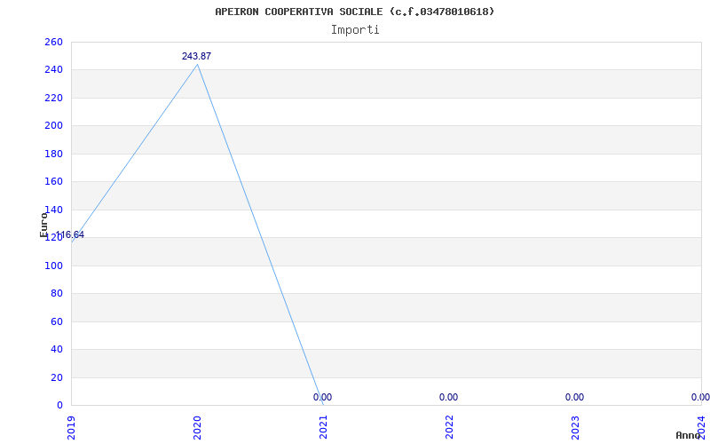The height and width of the screenshot is (444, 710).
Task: Click the Anno x-axis title
Action: coord(688,435)
